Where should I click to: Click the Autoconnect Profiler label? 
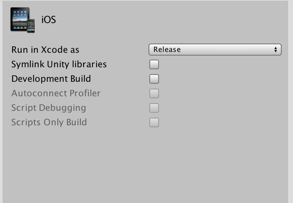(56, 93)
